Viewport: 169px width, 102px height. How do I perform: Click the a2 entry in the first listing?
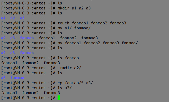click(x=13, y=18)
